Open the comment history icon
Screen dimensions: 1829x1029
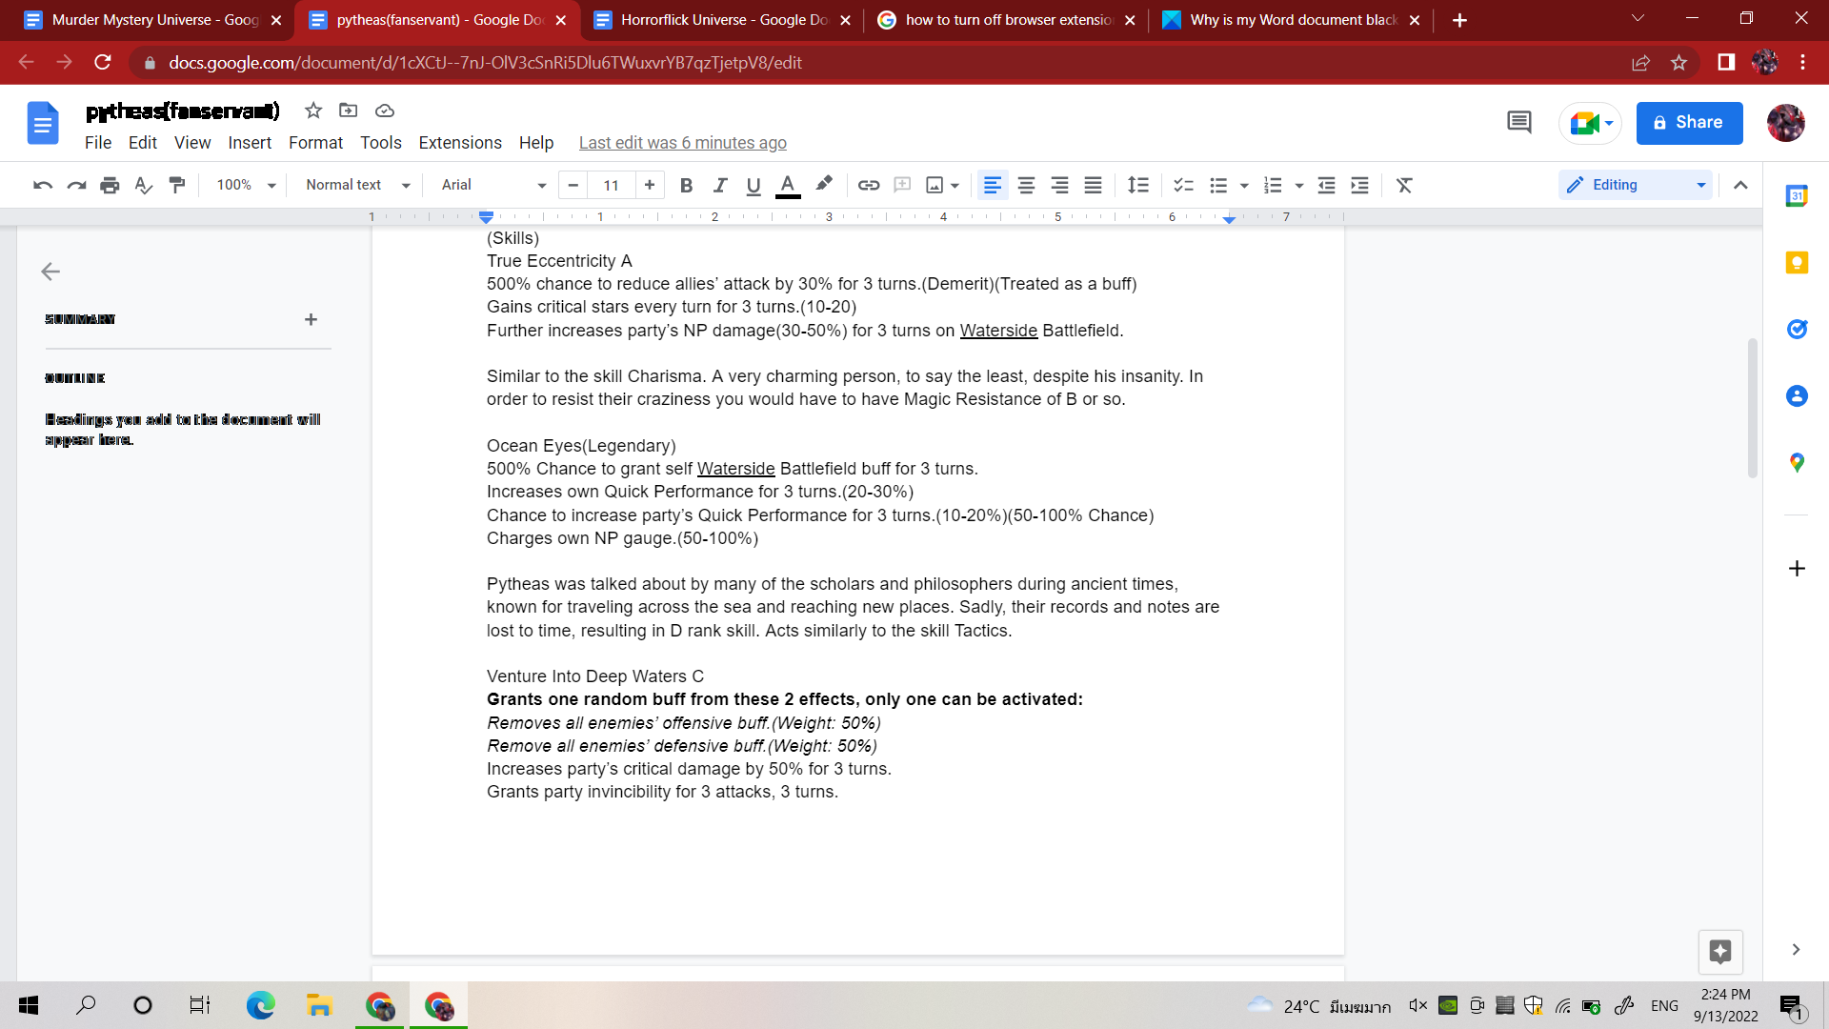1518,123
